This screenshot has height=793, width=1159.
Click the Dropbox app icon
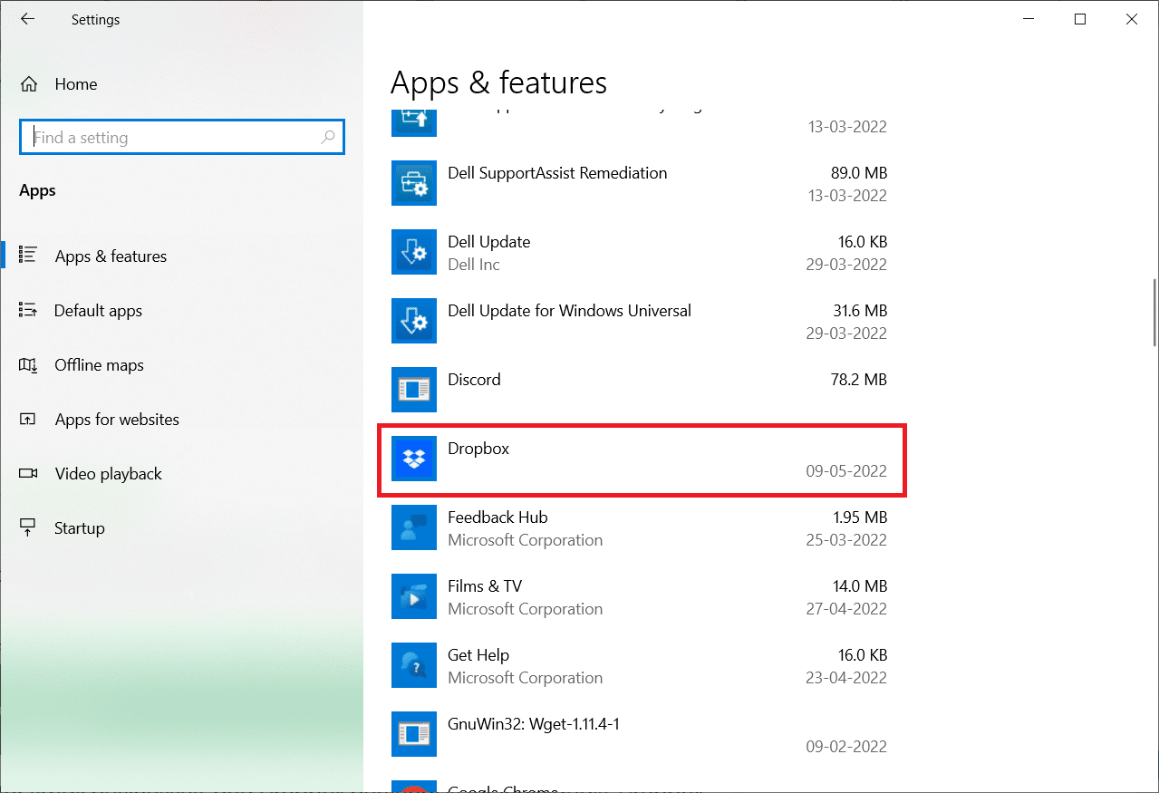tap(414, 459)
